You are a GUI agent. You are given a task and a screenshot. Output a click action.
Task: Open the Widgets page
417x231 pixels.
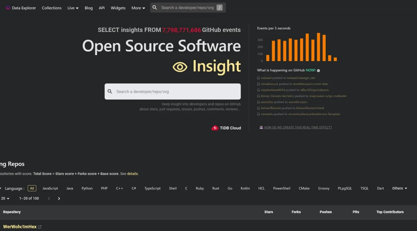[118, 8]
